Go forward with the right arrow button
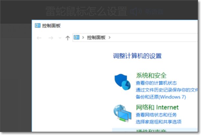201x135 pixels. (51, 38)
